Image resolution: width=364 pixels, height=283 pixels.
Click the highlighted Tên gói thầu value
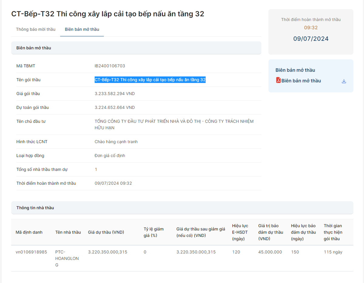pyautogui.click(x=150, y=80)
